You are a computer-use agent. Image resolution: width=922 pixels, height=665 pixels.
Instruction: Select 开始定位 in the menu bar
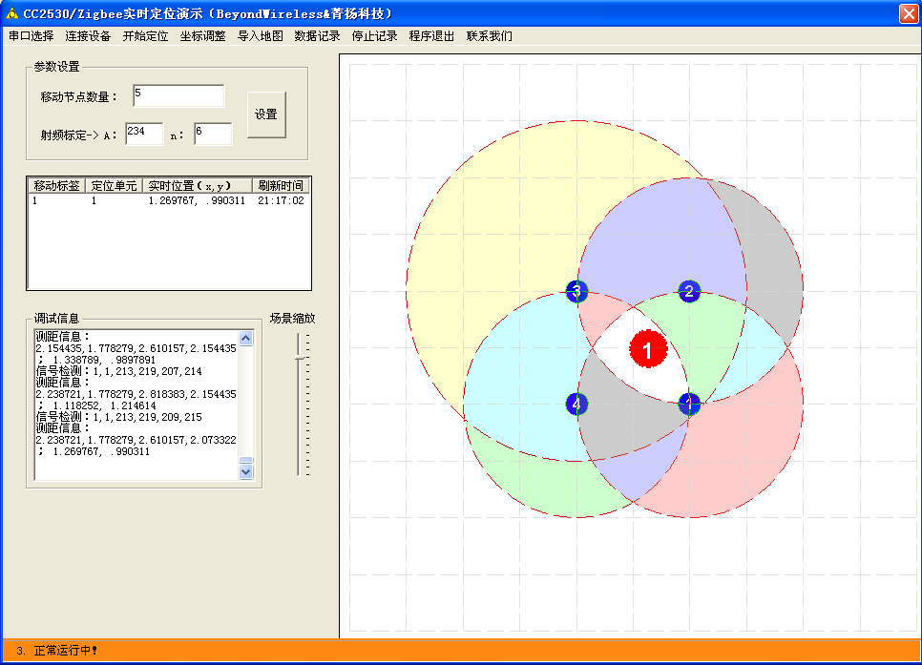tap(145, 36)
